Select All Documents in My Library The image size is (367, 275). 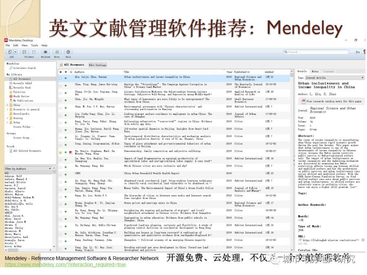[x=20, y=79]
